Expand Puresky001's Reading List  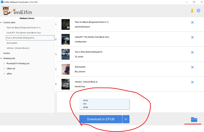point(4,63)
